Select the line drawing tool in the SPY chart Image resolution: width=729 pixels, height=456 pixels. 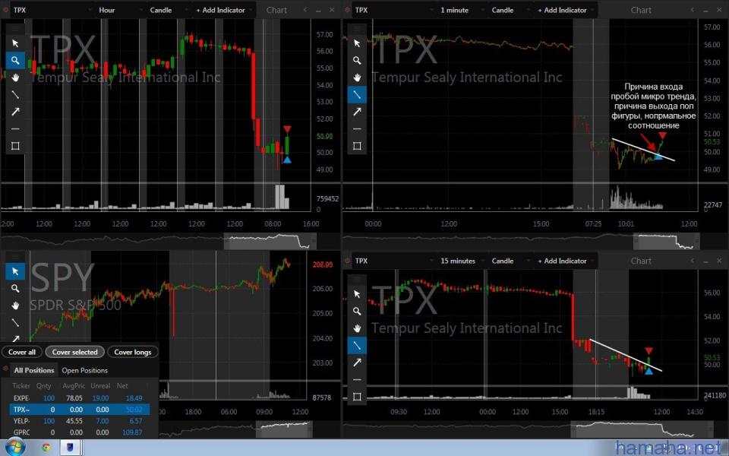tap(15, 322)
